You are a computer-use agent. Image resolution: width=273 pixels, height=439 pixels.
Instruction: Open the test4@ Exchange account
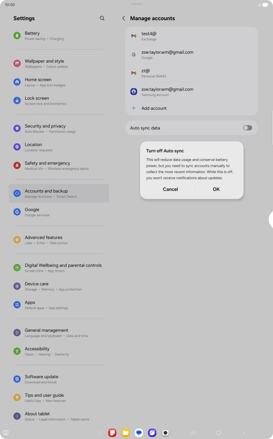pos(192,36)
